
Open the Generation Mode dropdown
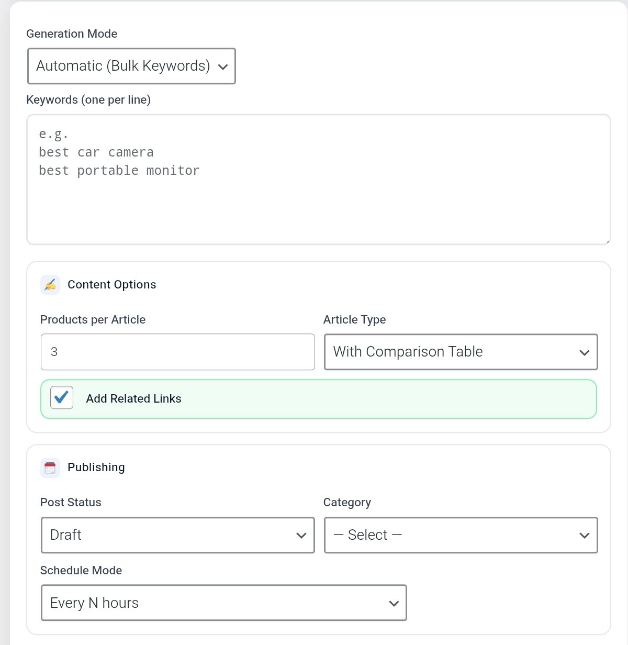coord(131,66)
